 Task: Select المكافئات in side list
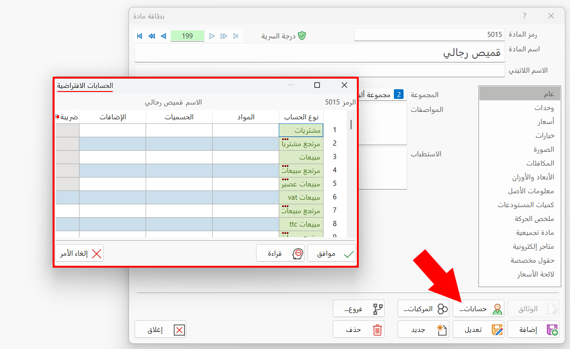pyautogui.click(x=520, y=163)
